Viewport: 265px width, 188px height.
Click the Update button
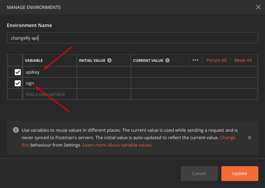click(x=239, y=174)
